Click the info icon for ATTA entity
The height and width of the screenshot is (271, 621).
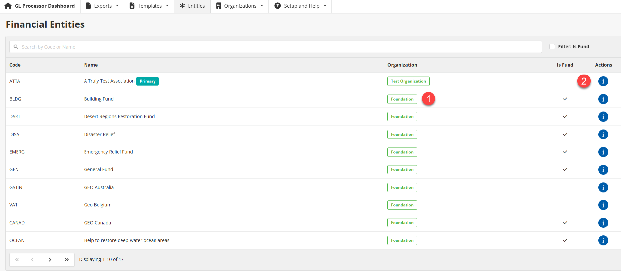[x=603, y=81]
